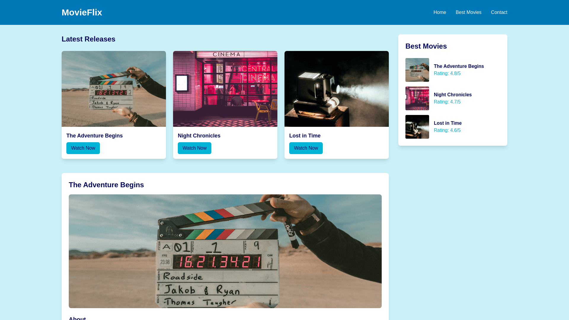Click Lost in Time card title
Image resolution: width=569 pixels, height=320 pixels.
305,136
